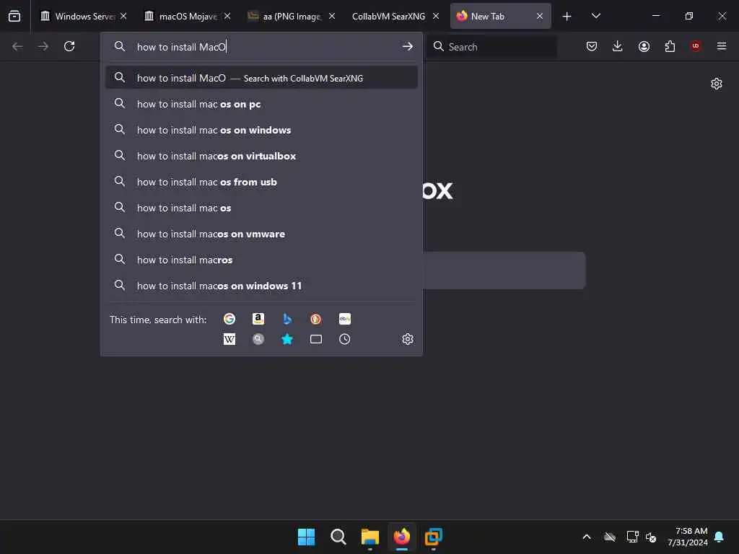The width and height of the screenshot is (739, 554).
Task: Open a new tab with plus
Action: point(567,17)
